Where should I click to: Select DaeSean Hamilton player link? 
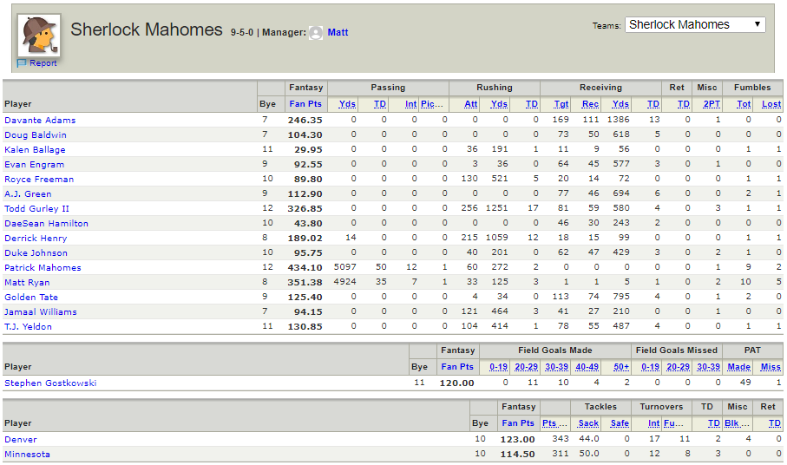(x=46, y=224)
